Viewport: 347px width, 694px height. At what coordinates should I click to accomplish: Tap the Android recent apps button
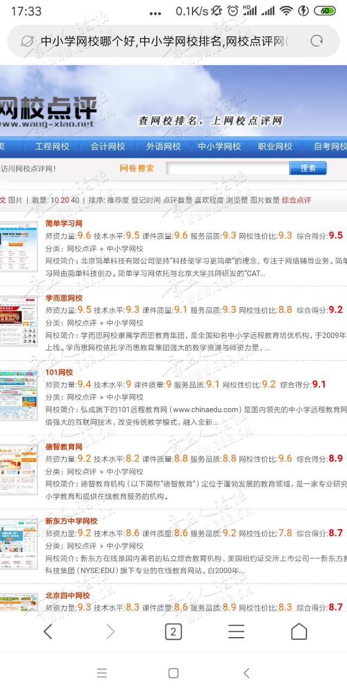102,673
